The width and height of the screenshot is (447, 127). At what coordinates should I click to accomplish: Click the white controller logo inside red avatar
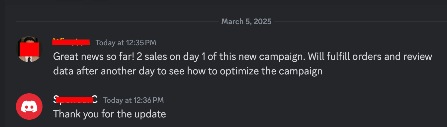coord(29,107)
